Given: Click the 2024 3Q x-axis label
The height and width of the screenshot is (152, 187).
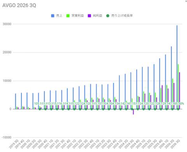Looking at the screenshot, I should (x=129, y=144).
